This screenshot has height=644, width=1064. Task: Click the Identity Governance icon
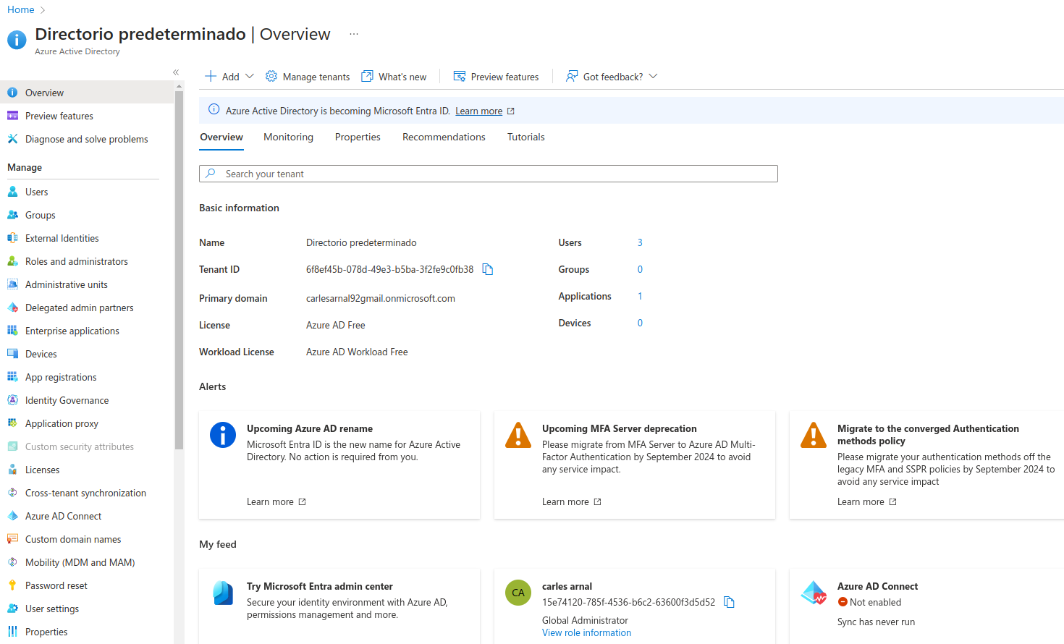[x=12, y=400]
